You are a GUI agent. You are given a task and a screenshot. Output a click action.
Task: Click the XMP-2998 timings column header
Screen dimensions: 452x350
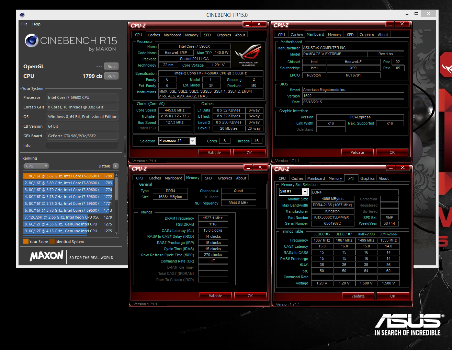[366, 234]
